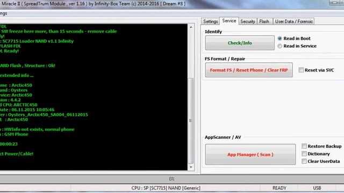The width and height of the screenshot is (344, 193).
Task: Launch App Manager ( Scan )
Action: point(250,154)
